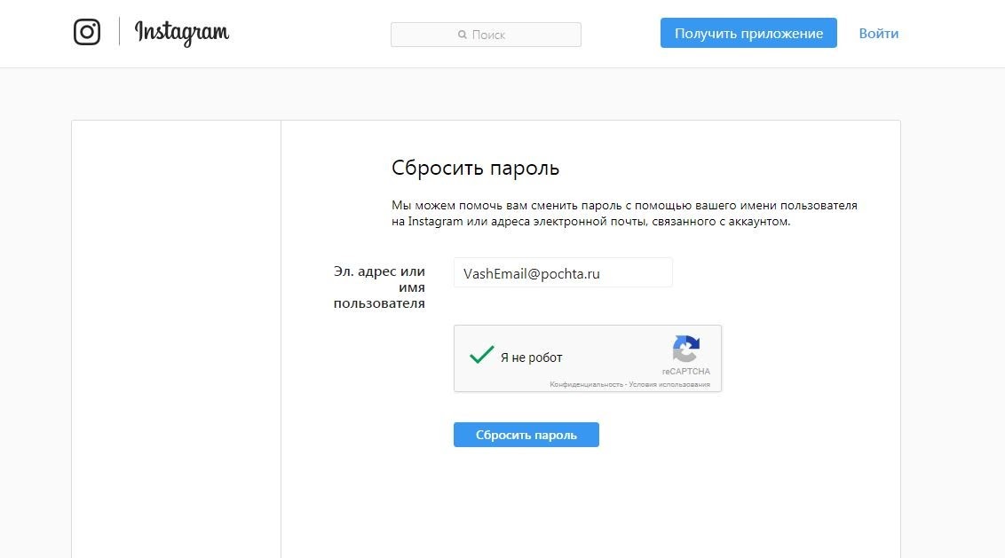Click the Instagram camera logo icon
The image size is (1005, 558).
(87, 32)
